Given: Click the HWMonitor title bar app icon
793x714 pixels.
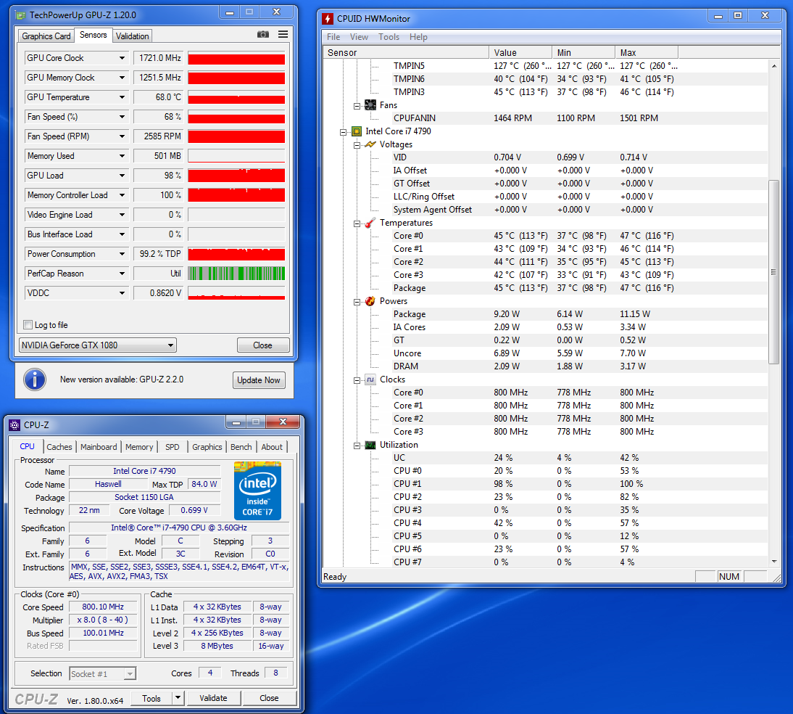Looking at the screenshot, I should pyautogui.click(x=328, y=19).
